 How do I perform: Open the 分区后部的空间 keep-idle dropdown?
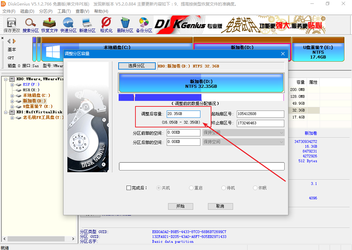point(243,142)
